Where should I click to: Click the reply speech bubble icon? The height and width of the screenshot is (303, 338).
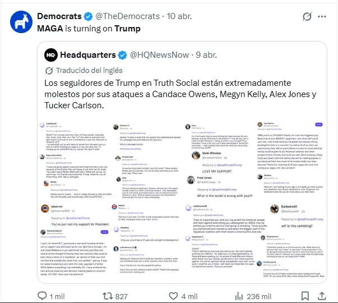pos(42,296)
